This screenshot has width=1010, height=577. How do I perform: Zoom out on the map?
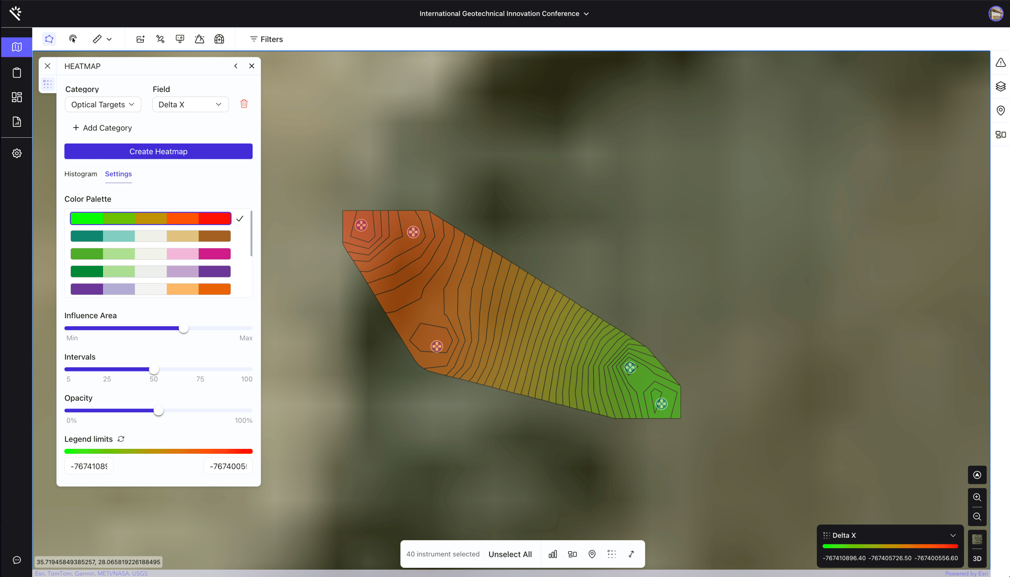pyautogui.click(x=977, y=517)
